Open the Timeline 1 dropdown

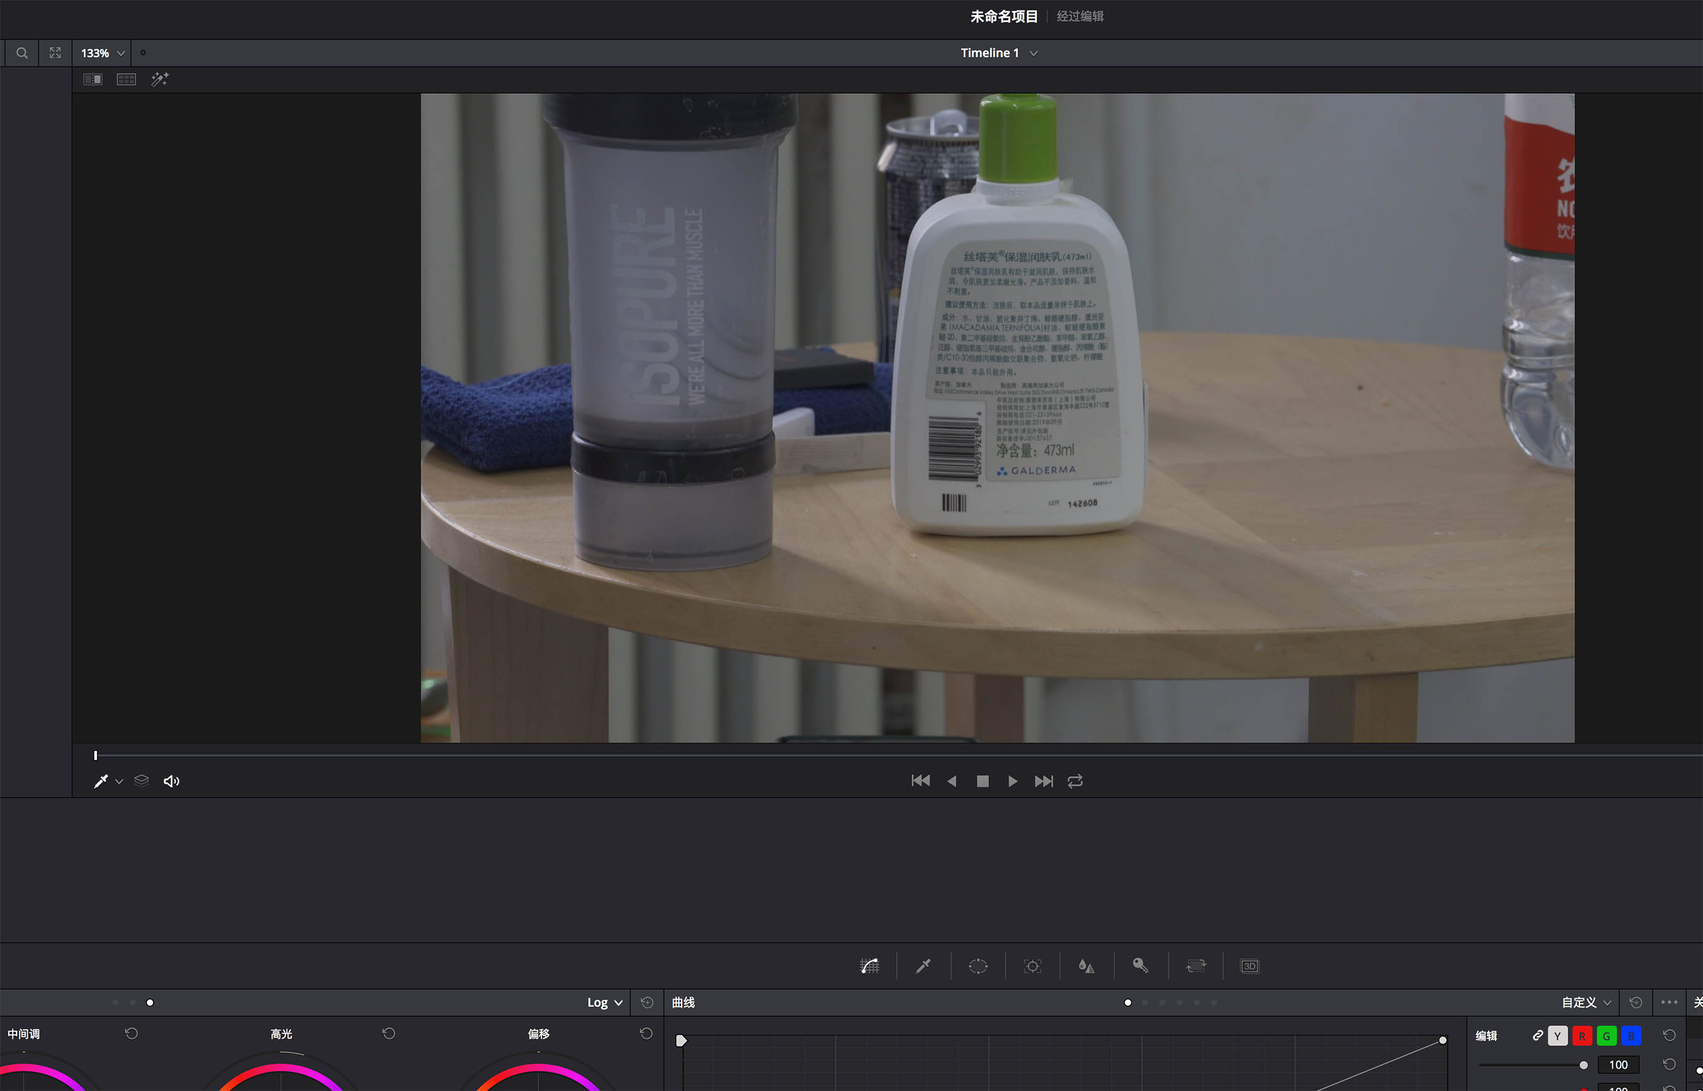tap(999, 53)
